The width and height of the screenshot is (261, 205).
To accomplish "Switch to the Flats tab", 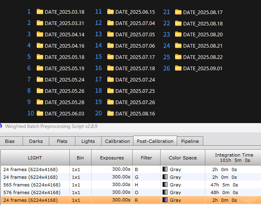I will pos(62,141).
